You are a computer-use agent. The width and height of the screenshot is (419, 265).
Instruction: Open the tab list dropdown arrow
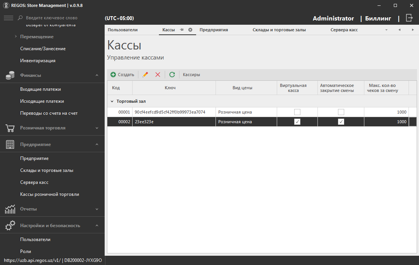386,30
